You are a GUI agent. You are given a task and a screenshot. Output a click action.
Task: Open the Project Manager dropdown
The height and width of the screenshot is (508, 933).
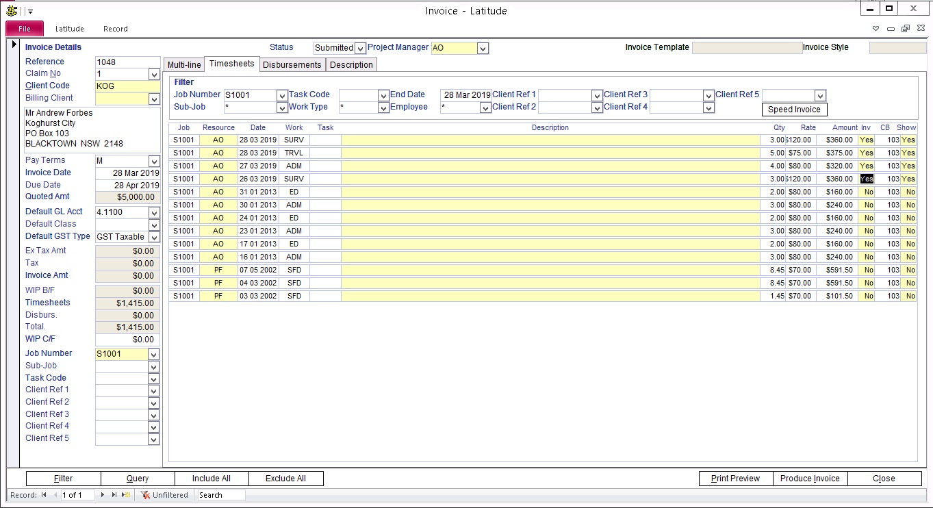click(x=483, y=48)
